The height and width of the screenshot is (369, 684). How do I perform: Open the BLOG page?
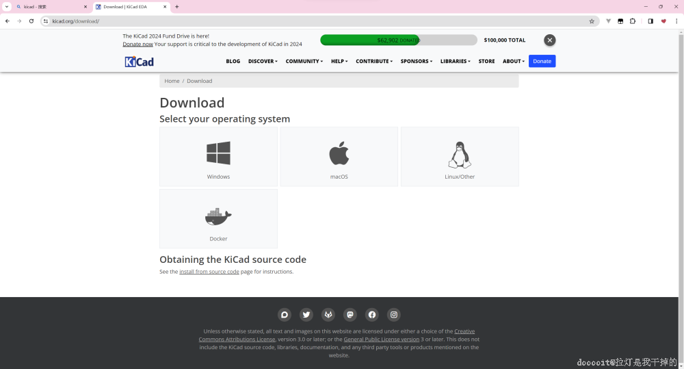point(233,61)
